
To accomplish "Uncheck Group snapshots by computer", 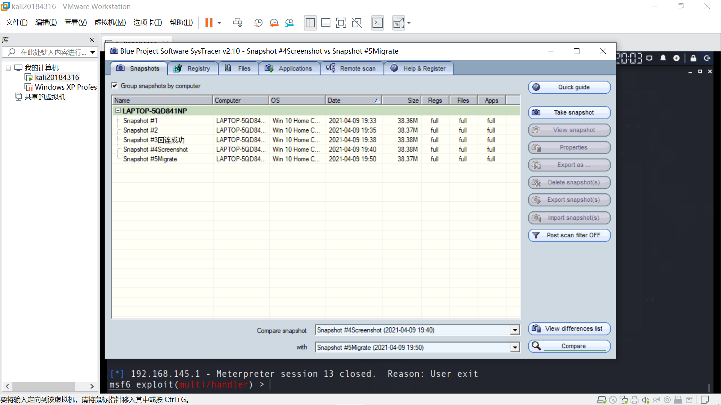I will coord(115,86).
